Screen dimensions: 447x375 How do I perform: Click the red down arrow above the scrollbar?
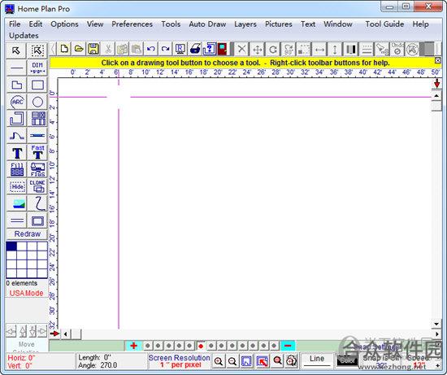click(x=436, y=84)
